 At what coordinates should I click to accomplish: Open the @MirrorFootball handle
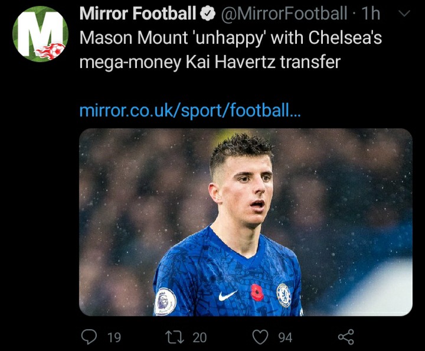point(283,13)
